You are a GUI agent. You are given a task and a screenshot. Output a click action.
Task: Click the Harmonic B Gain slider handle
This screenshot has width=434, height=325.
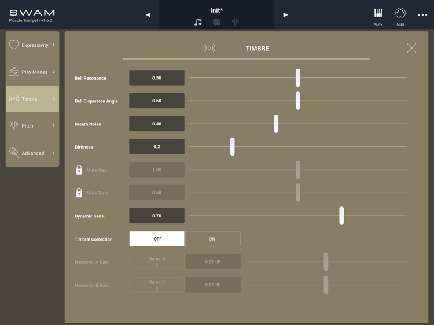pyautogui.click(x=326, y=285)
